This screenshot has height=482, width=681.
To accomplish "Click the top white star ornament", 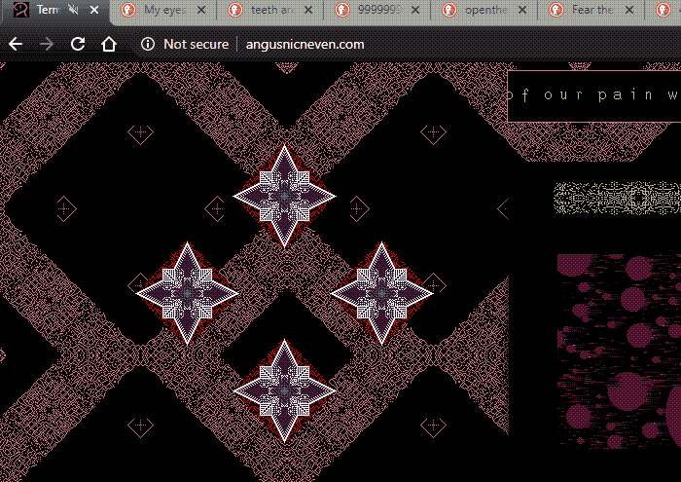I will click(x=284, y=196).
